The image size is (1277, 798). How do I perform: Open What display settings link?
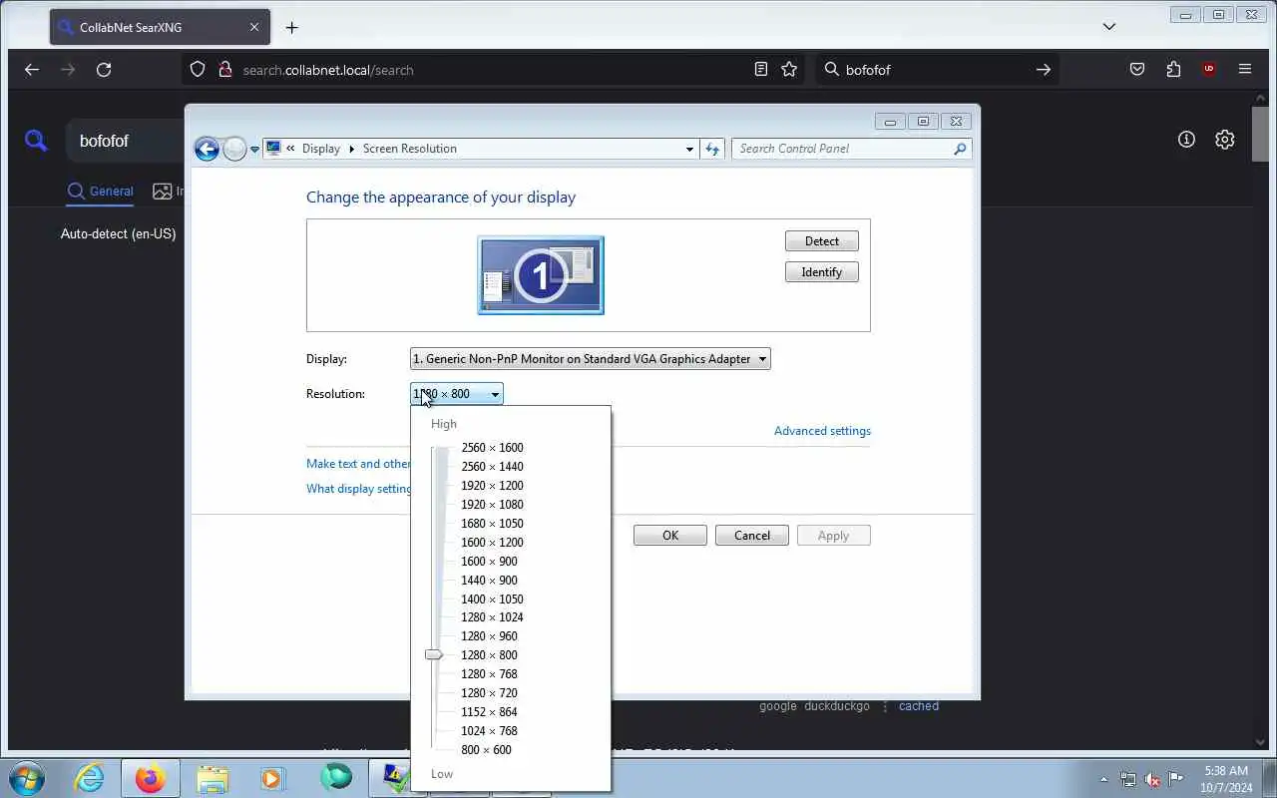click(359, 489)
